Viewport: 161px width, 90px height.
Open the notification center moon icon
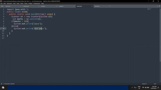click(x=158, y=87)
